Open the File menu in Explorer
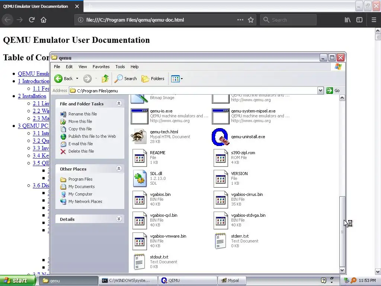The image size is (381, 286). point(57,67)
